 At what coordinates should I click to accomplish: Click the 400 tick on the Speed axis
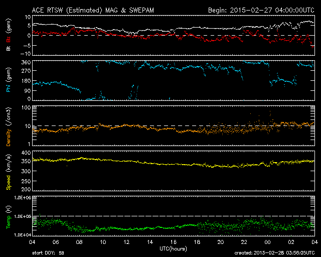tap(26, 153)
